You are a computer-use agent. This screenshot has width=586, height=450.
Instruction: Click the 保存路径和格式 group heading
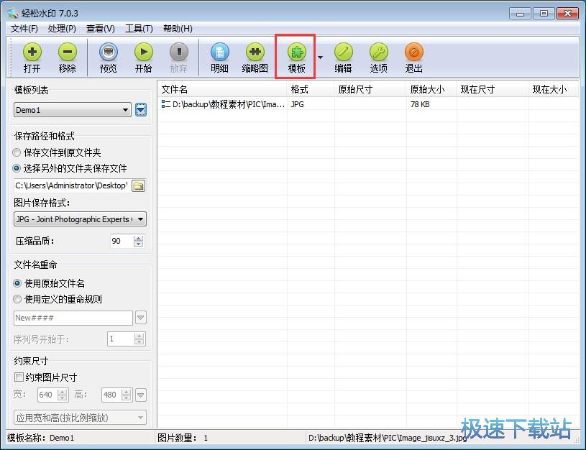[45, 136]
